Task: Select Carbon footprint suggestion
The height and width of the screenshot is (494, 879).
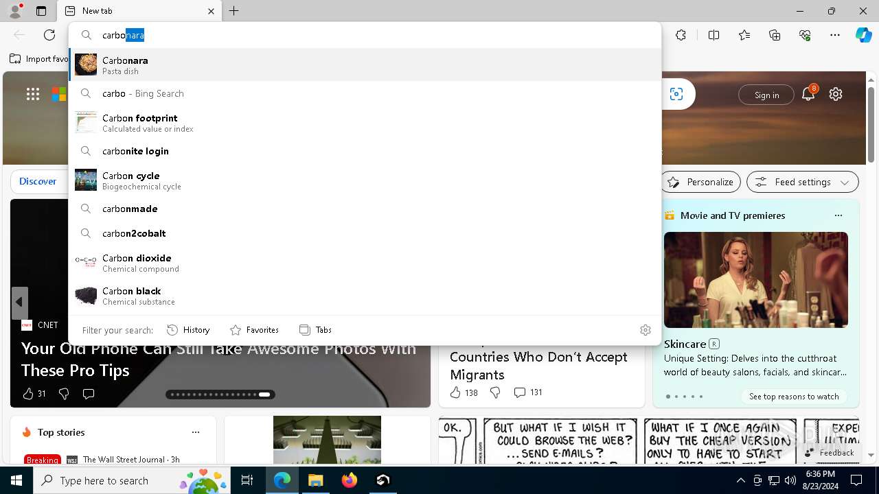Action: click(365, 123)
